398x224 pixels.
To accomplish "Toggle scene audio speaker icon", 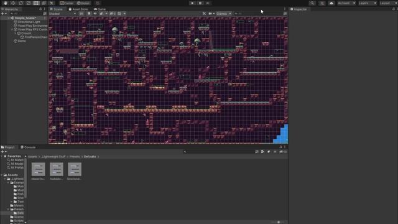I will pos(95,14).
